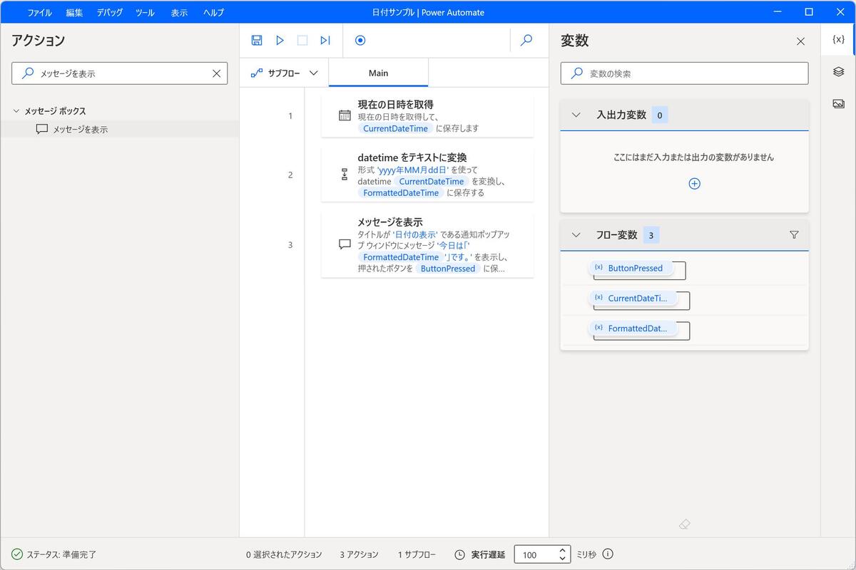
Task: Click the 0 選択されたアクション status entry
Action: click(284, 554)
